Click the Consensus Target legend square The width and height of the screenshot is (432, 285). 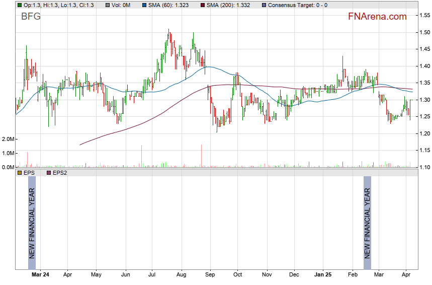tap(265, 5)
